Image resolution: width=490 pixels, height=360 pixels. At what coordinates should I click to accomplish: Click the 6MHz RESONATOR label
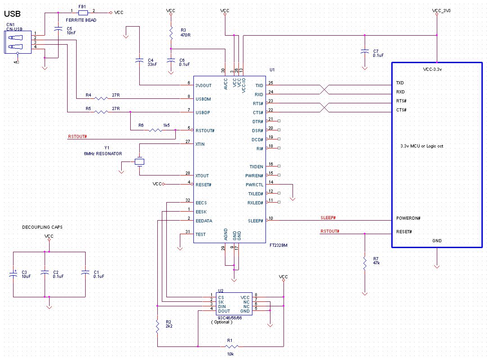[x=103, y=153]
